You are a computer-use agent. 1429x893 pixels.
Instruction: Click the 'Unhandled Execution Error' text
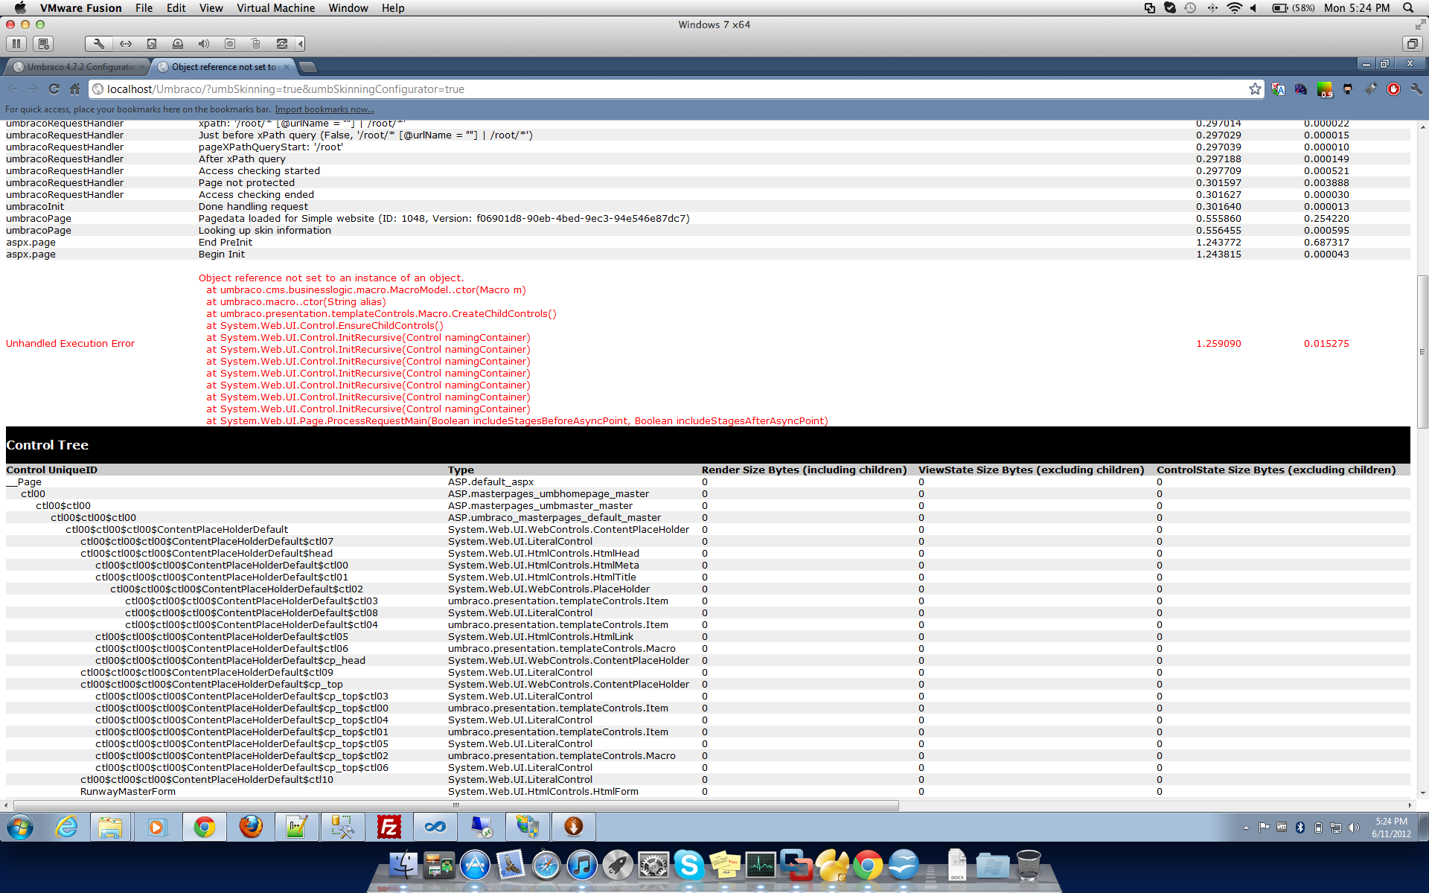tap(71, 344)
